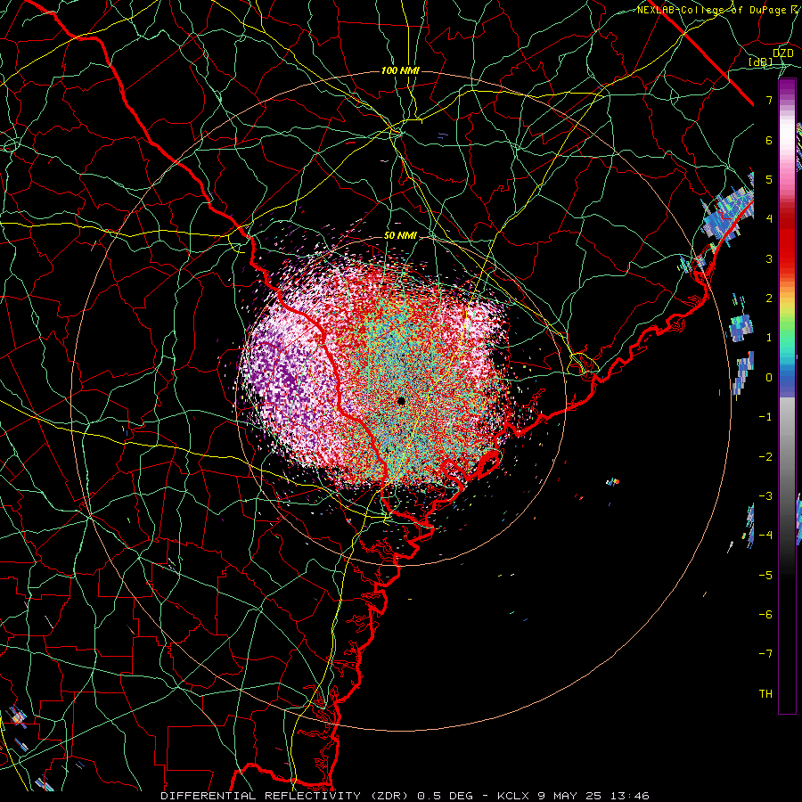Click the '7' value on the color scale

[x=769, y=100]
